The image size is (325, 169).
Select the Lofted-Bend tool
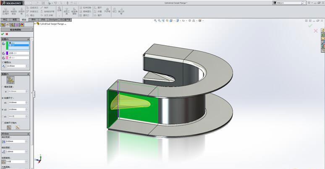(21, 11)
